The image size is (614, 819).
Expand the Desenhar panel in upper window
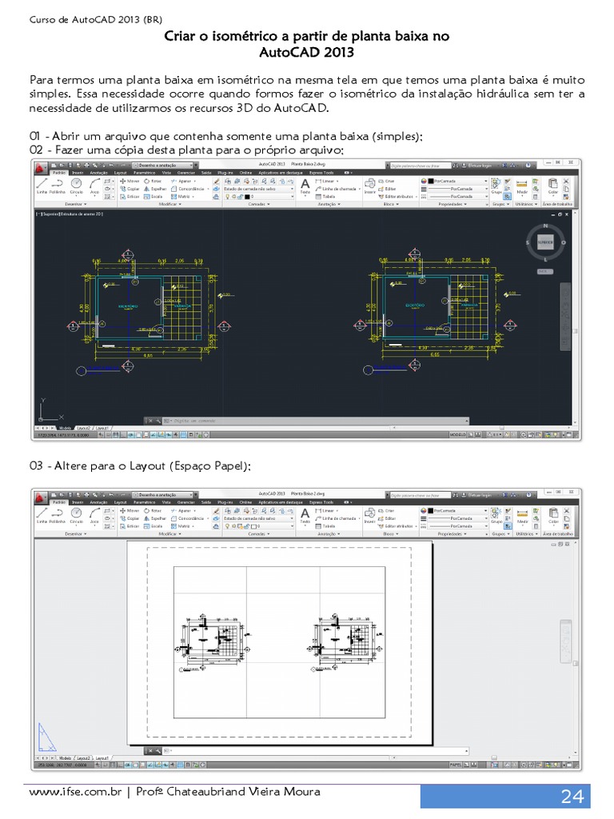coord(76,204)
